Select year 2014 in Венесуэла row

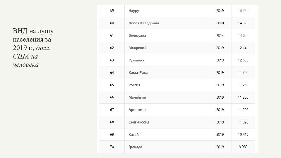tap(220, 35)
